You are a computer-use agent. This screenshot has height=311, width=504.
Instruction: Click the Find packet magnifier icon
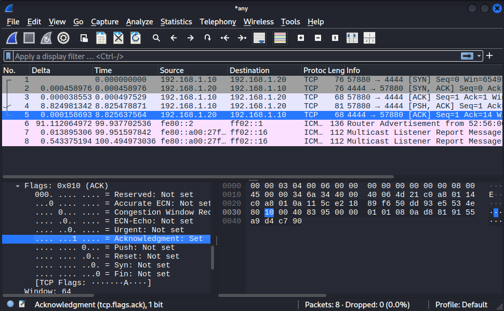tap(156, 38)
